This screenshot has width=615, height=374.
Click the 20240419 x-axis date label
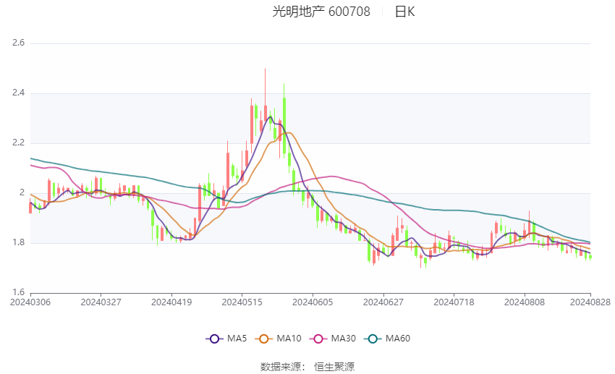pyautogui.click(x=171, y=302)
